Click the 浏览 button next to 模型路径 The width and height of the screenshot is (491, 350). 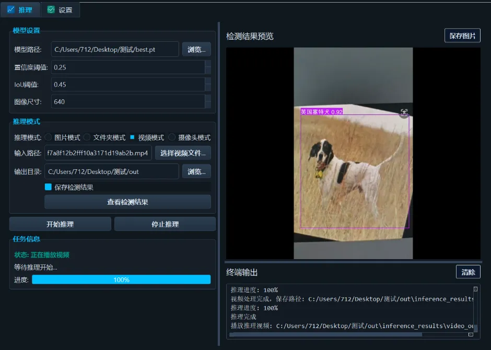pyautogui.click(x=196, y=50)
